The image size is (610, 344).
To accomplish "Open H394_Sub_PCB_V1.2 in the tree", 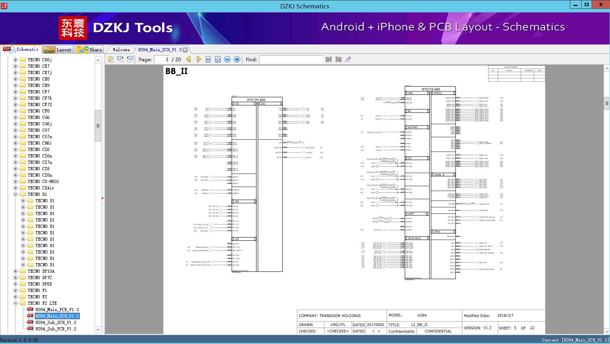I will pyautogui.click(x=56, y=329).
